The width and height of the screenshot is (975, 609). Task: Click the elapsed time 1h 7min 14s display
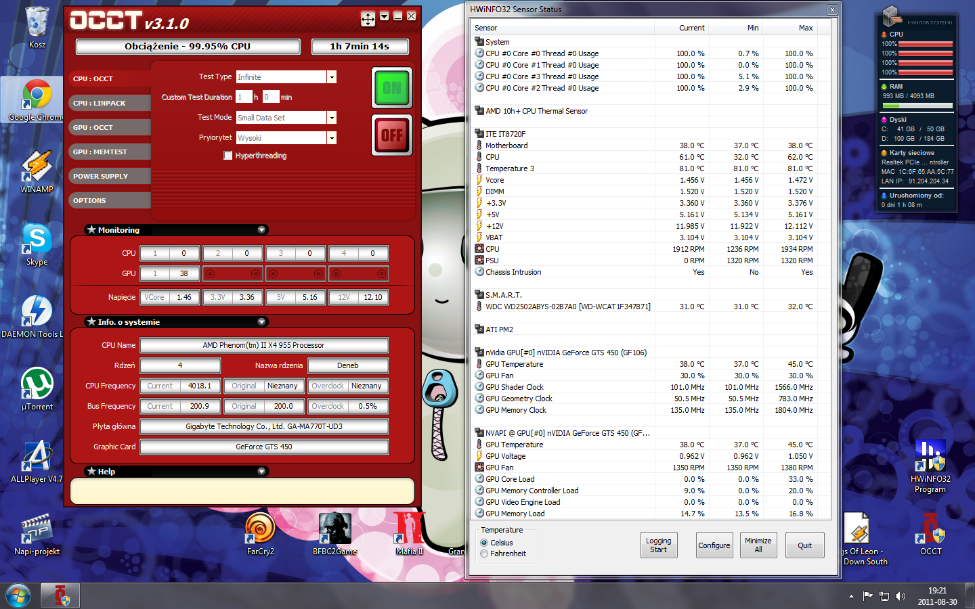coord(360,47)
